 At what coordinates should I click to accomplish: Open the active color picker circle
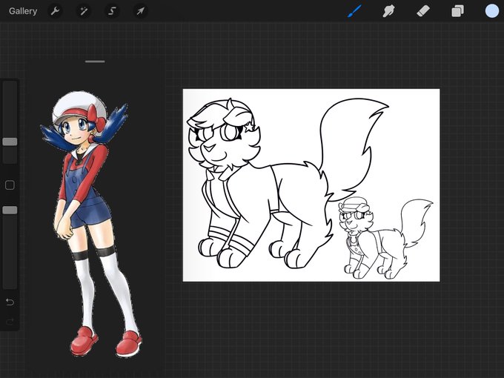[492, 11]
